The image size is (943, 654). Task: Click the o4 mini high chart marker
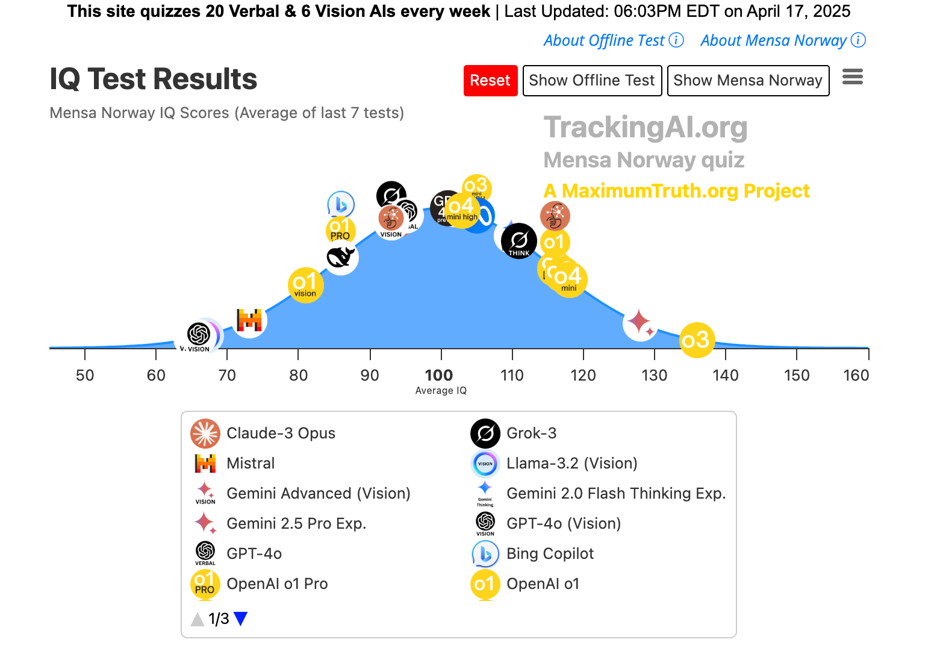[462, 210]
